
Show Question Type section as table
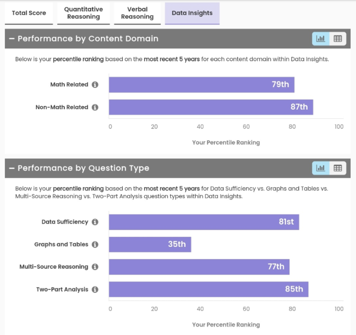click(337, 168)
